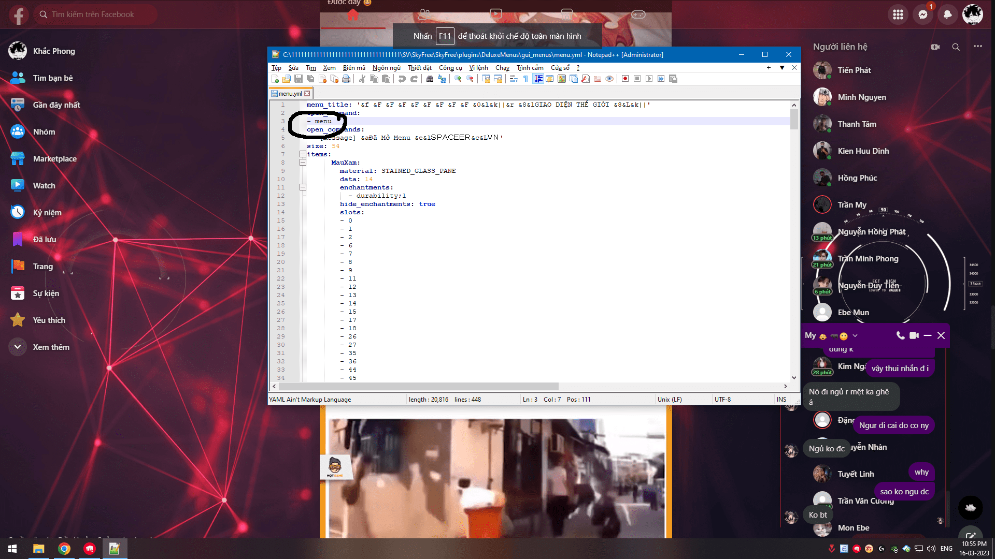The image size is (995, 559).
Task: Switch to the menu.yml tab
Action: [290, 94]
